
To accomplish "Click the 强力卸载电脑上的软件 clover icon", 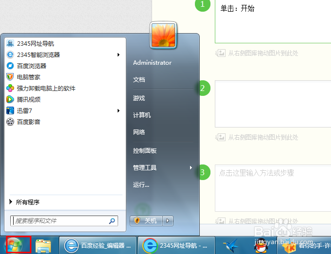I will click(x=10, y=88).
